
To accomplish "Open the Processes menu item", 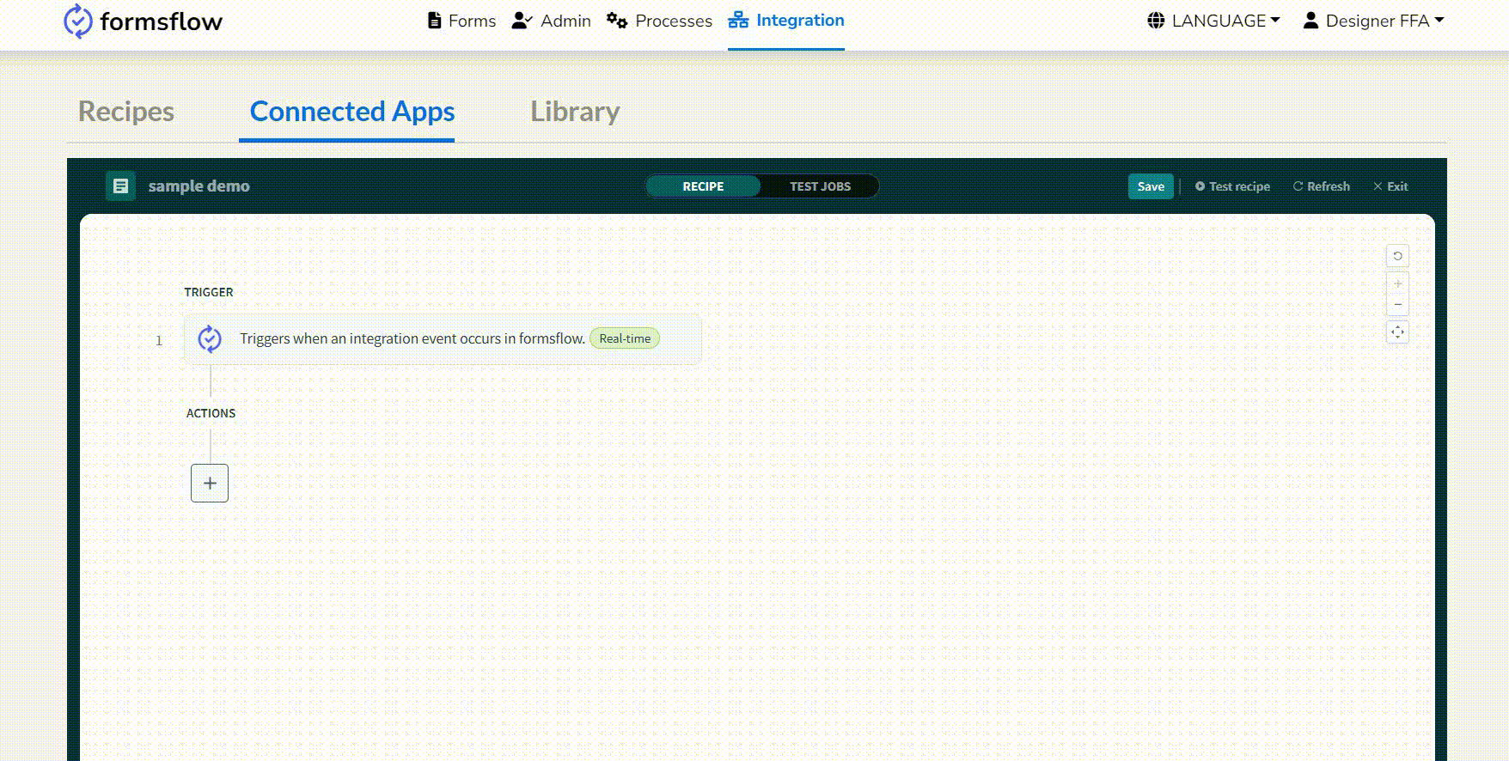I will pyautogui.click(x=659, y=21).
